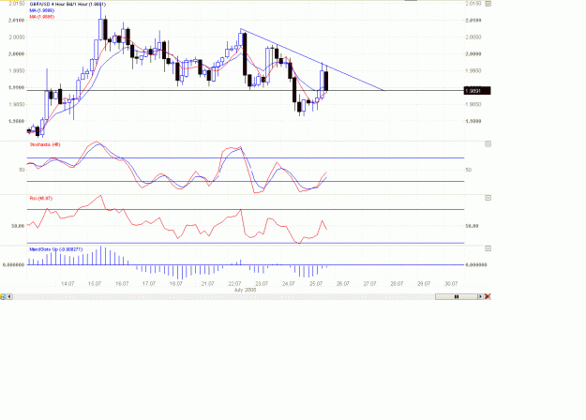This screenshot has width=586, height=420.
Task: Click the MacdGlobe Up indicator label
Action: pos(56,249)
